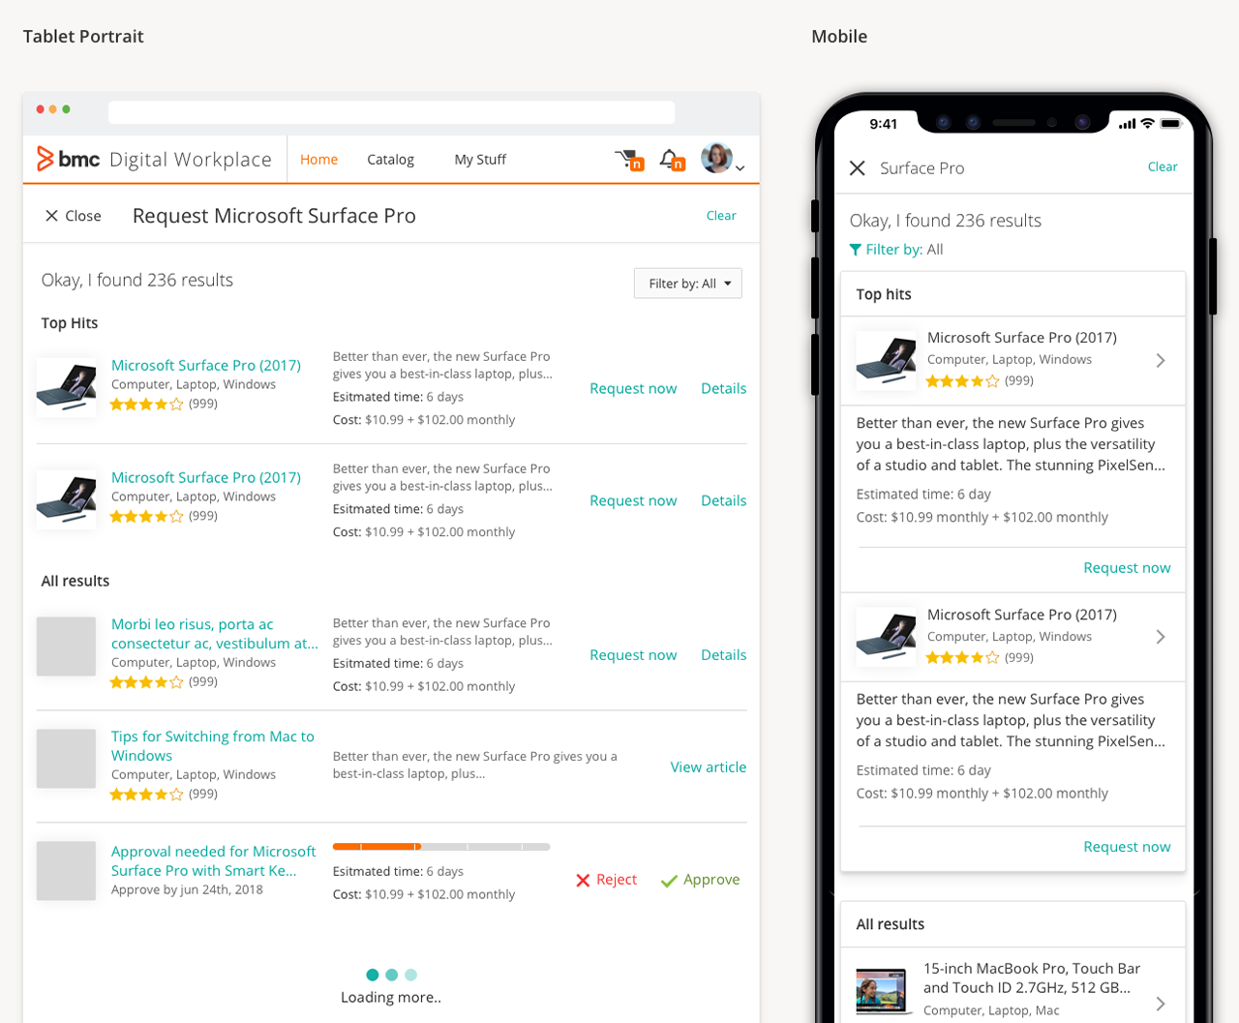This screenshot has width=1239, height=1023.
Task: Tap star rating in first mobile card
Action: pyautogui.click(x=962, y=381)
